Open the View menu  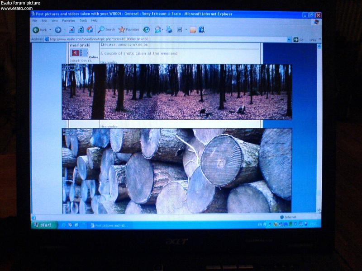(x=54, y=21)
